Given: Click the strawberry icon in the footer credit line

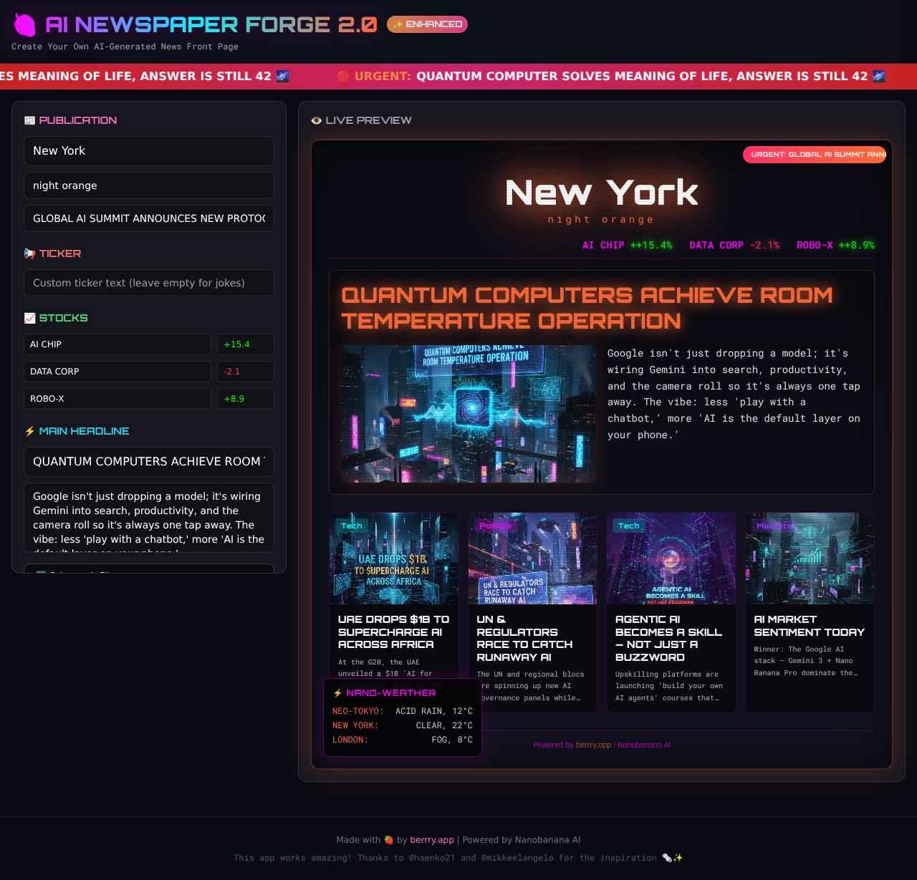Looking at the screenshot, I should point(388,840).
